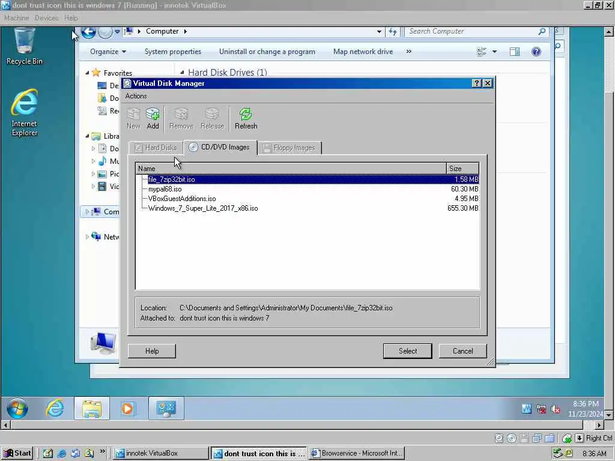The width and height of the screenshot is (615, 461).
Task: Click the Windows 7 Start orb
Action: point(17,408)
